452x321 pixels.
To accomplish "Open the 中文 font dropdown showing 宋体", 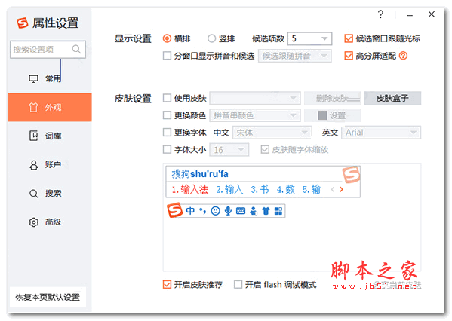I will [x=272, y=133].
